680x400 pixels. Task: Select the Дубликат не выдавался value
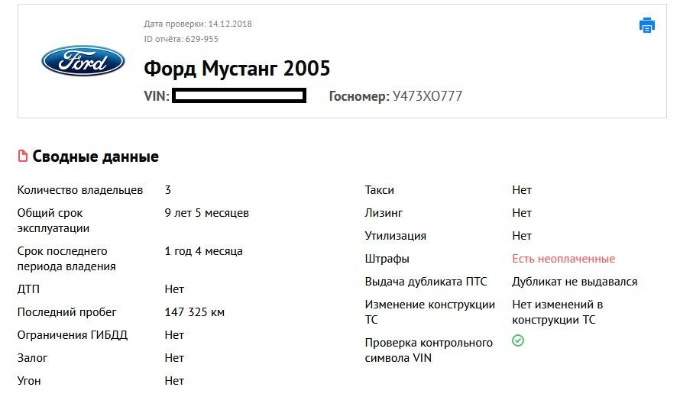pyautogui.click(x=574, y=282)
